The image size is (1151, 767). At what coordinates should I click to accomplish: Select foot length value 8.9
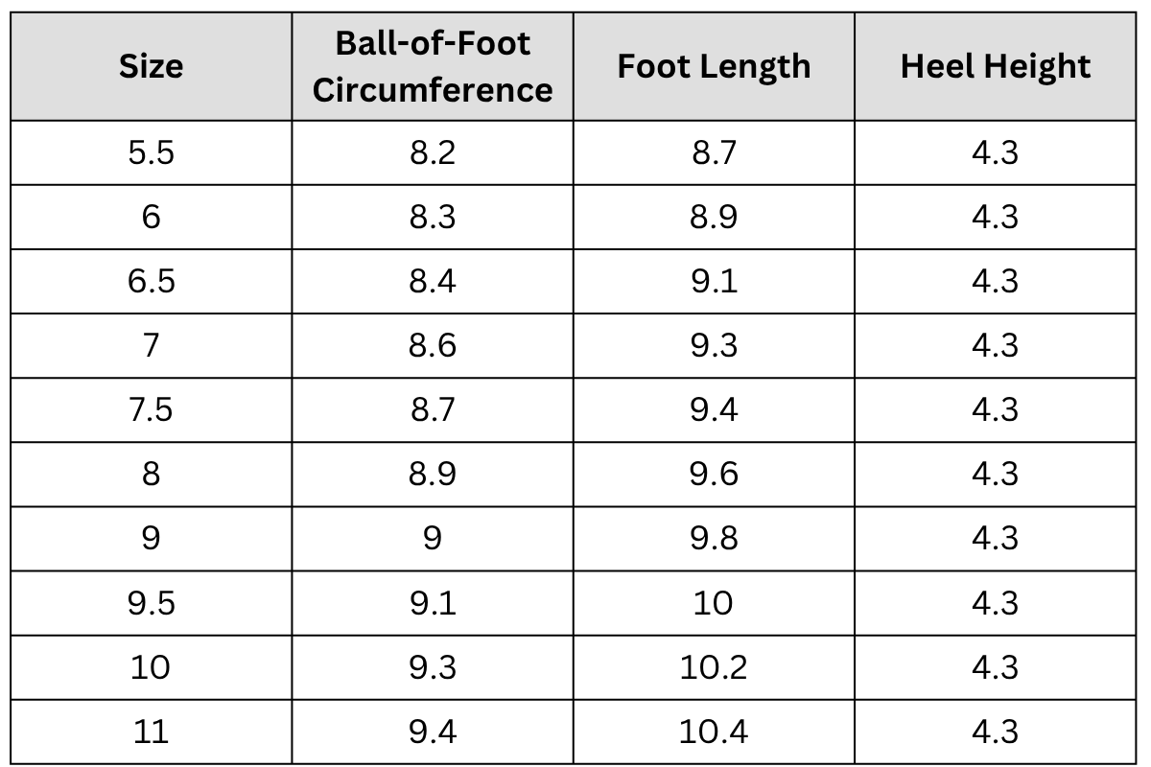714,217
